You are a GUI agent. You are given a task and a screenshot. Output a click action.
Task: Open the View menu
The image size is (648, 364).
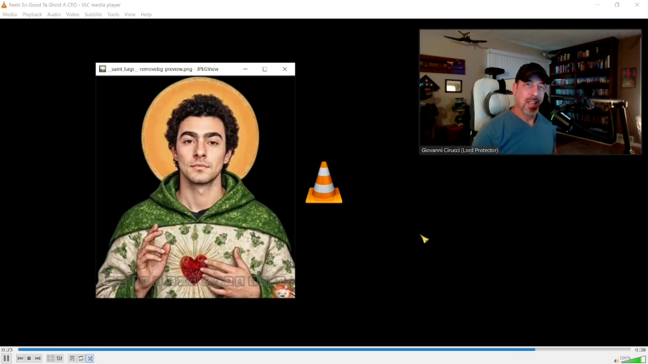click(130, 14)
